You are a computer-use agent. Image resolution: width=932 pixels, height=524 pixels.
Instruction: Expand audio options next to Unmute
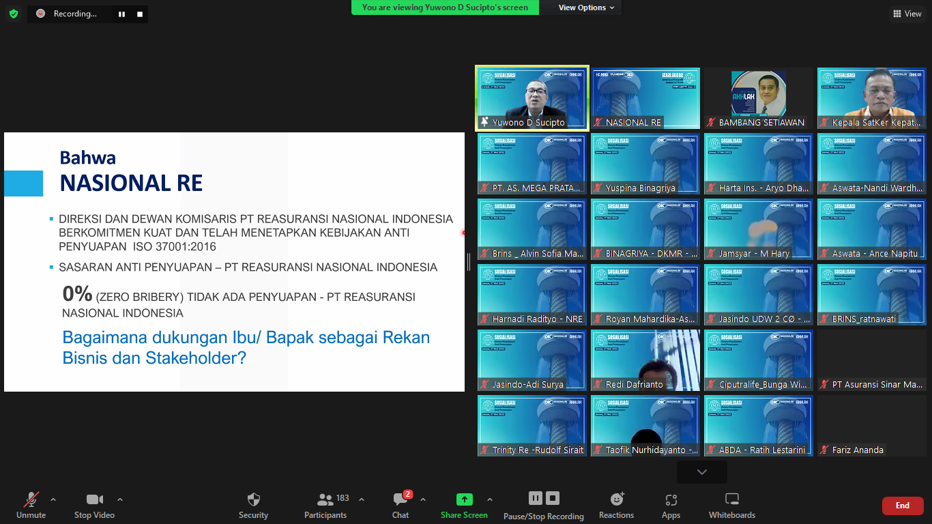(x=53, y=499)
